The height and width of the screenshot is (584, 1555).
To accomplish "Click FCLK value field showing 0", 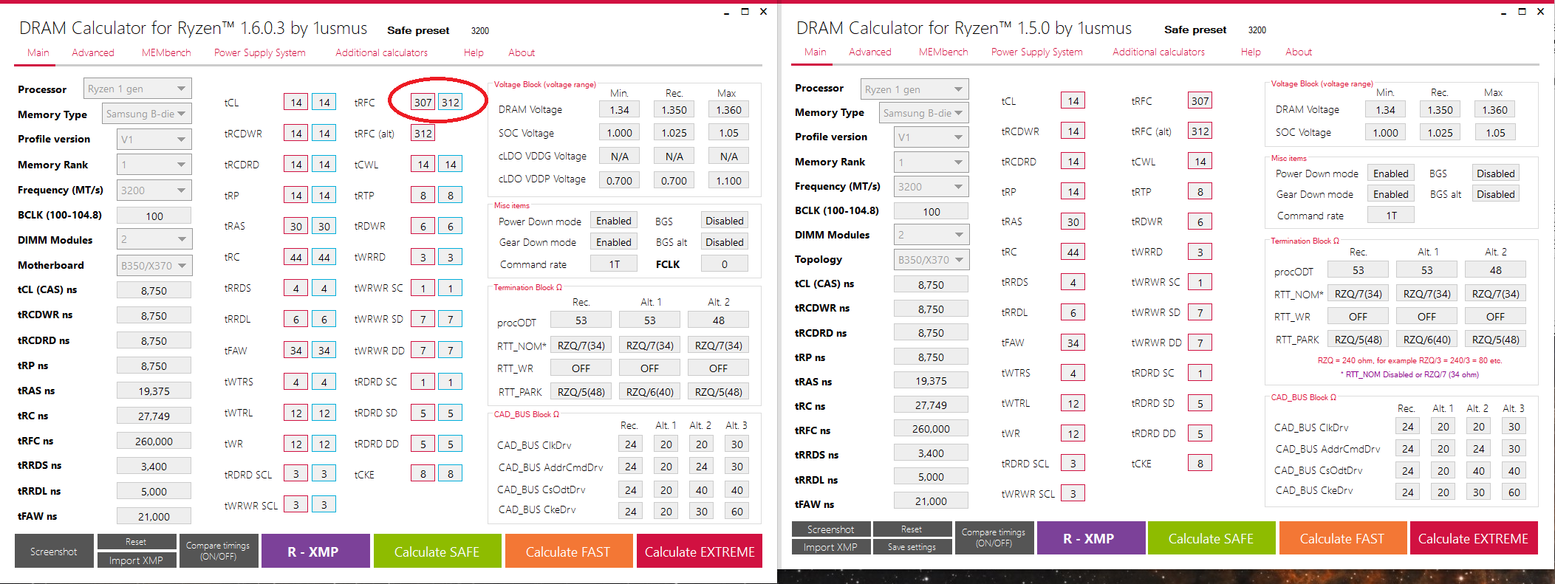I will 724,264.
